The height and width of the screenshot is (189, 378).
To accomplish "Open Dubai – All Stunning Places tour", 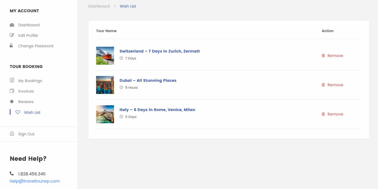I will point(148,80).
